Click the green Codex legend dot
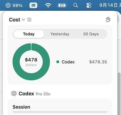This screenshot has height=115, width=121. pos(58,62)
